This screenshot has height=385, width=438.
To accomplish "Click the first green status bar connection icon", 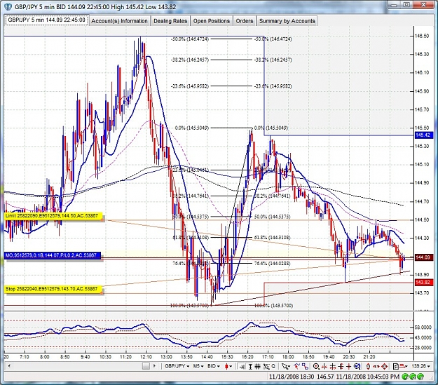I will click(x=406, y=377).
